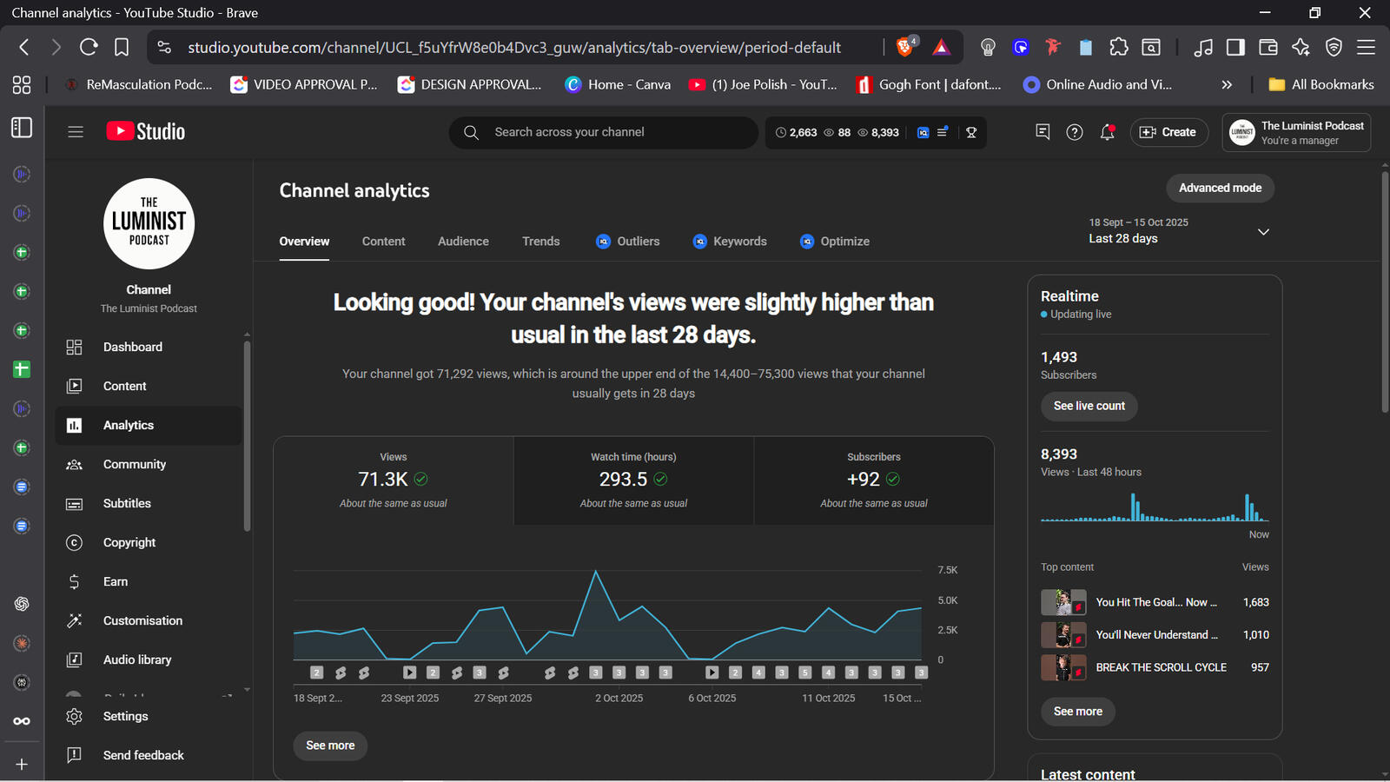Image resolution: width=1390 pixels, height=782 pixels.
Task: Click the vidIQ list icon in header
Action: [x=943, y=132]
